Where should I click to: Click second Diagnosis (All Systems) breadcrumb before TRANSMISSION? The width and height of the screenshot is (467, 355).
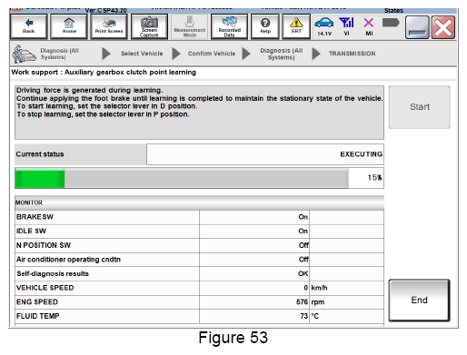[282, 54]
